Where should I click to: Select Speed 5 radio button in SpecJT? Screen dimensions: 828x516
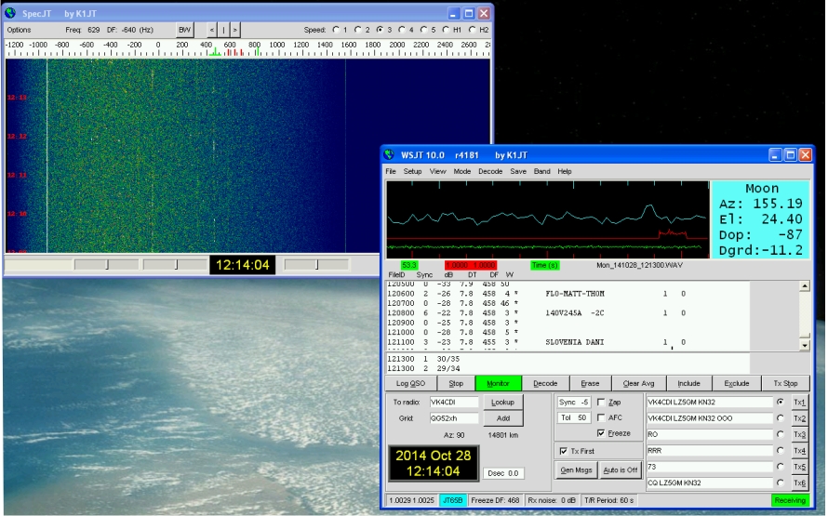pyautogui.click(x=425, y=30)
